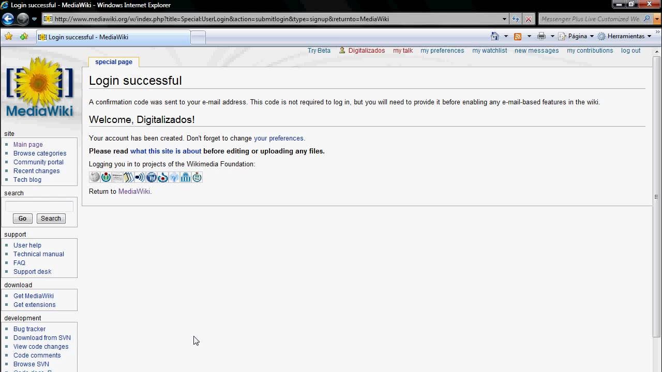Screen dimensions: 662x372
Task: Click the Add to Favorites star-plus icon
Action: tap(24, 36)
